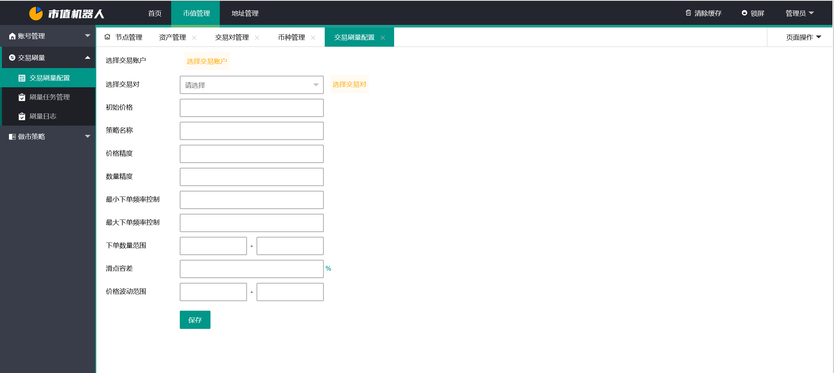
Task: Click the home icon on 节点管理 tab
Action: (x=107, y=37)
